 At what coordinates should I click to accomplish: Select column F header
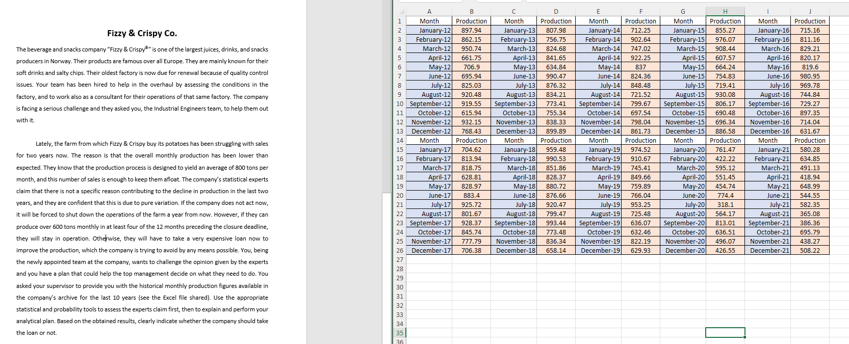[640, 12]
